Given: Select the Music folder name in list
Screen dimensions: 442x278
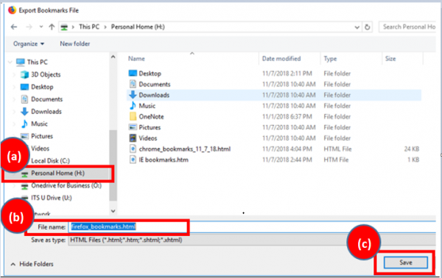Looking at the screenshot, I should tap(147, 106).
